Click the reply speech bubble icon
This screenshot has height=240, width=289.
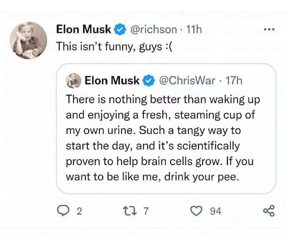(63, 211)
